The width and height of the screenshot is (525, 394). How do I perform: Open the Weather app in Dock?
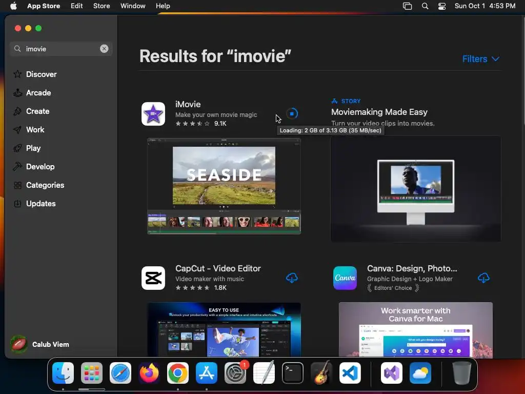(420, 373)
